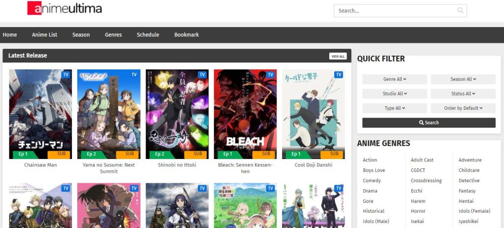This screenshot has width=504, height=228.
Task: Select the Detective genre
Action: 469,181
